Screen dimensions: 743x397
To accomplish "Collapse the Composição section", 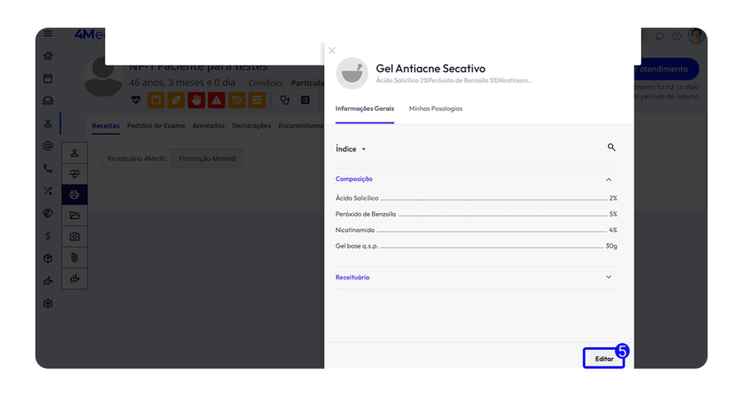I will 608,180.
